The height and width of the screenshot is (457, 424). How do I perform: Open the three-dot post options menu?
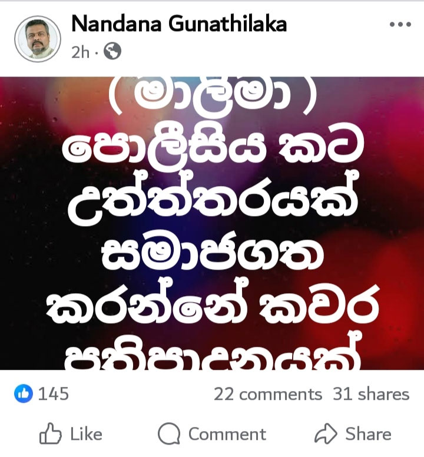(400, 25)
